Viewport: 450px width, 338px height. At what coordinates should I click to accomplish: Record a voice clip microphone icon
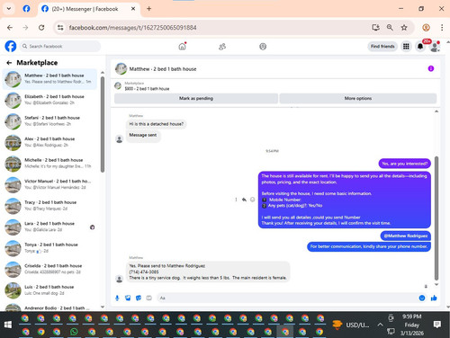pyautogui.click(x=117, y=298)
